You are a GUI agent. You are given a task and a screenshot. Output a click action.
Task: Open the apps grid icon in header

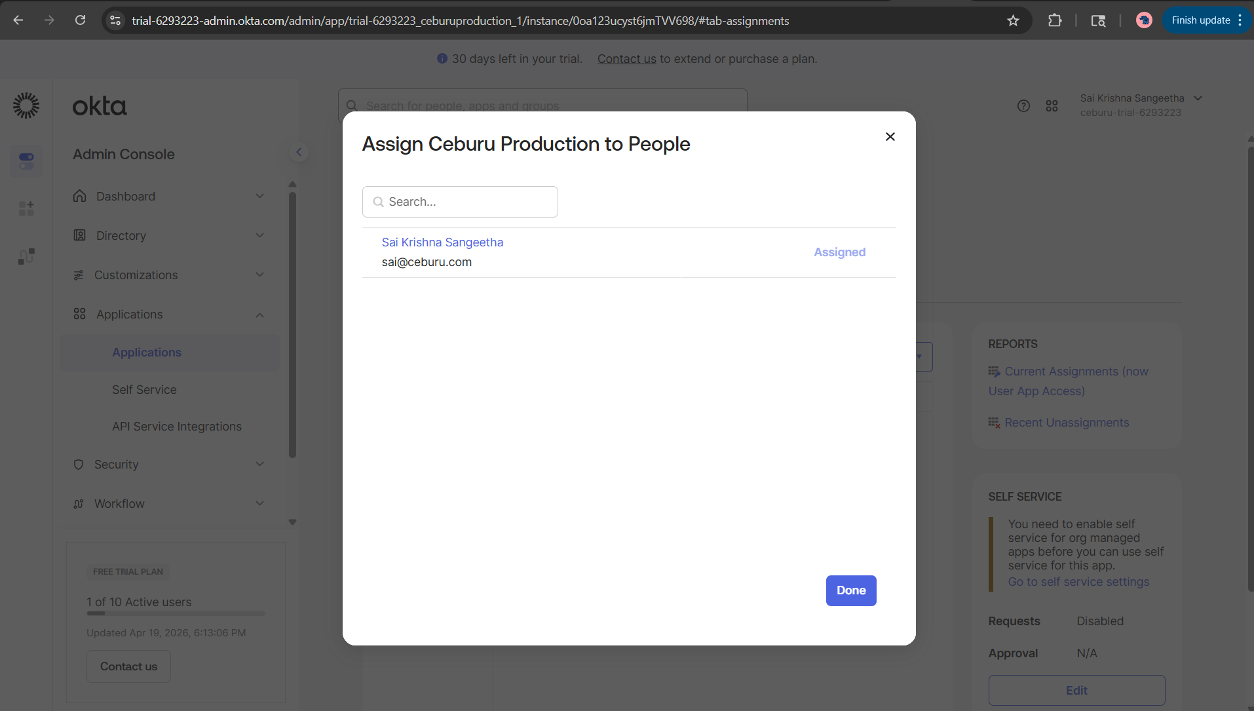pos(1052,106)
